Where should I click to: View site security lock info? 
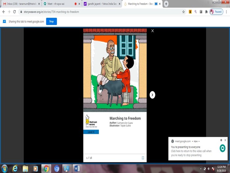pos(21,12)
